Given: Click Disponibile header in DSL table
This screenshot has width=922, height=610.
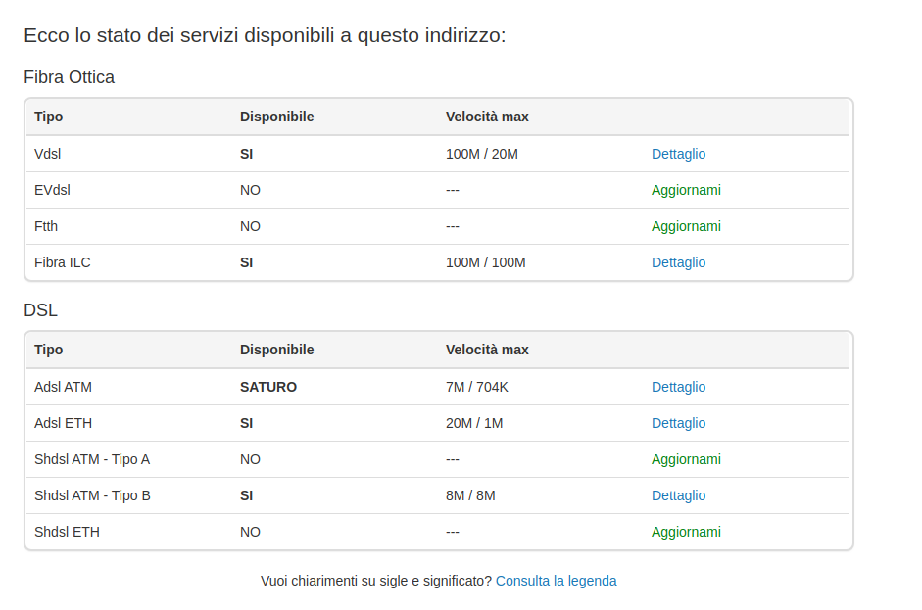Looking at the screenshot, I should point(276,350).
